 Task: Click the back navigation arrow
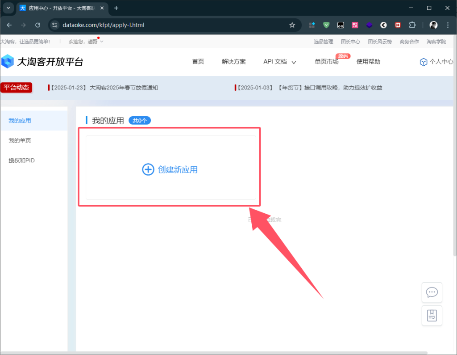point(9,25)
